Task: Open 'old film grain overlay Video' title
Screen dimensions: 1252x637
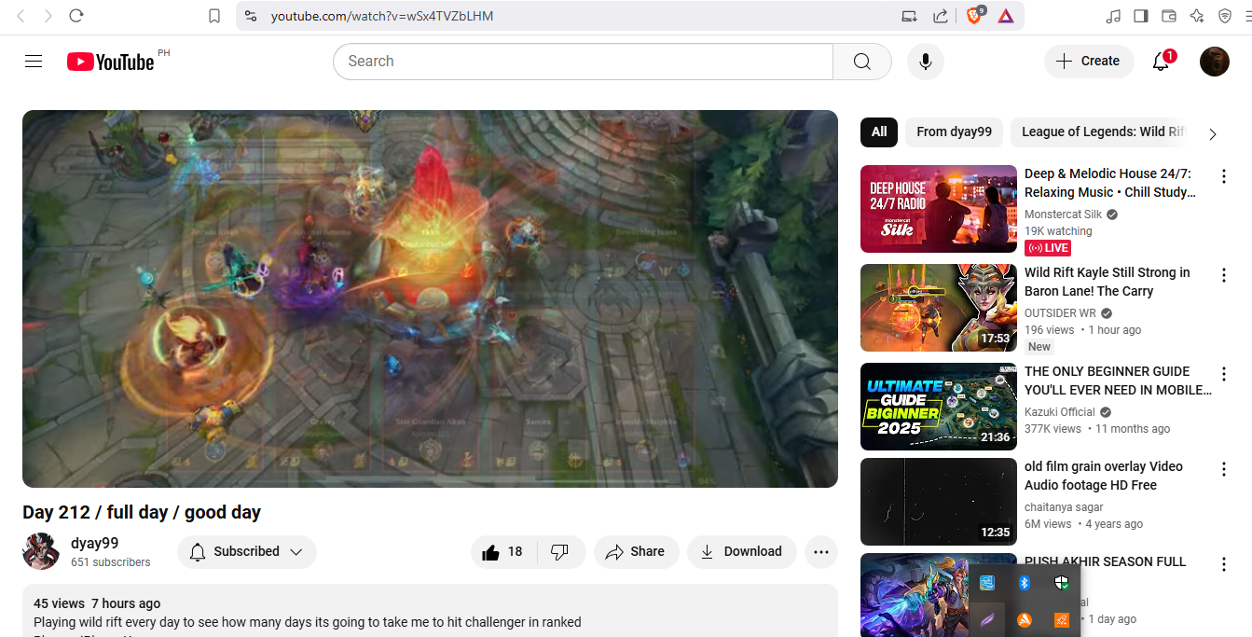Action: pyautogui.click(x=1104, y=476)
